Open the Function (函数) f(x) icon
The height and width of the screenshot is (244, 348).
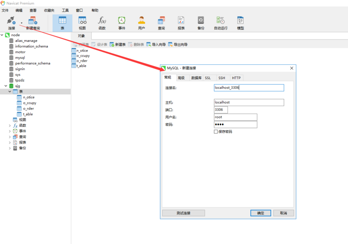click(102, 20)
